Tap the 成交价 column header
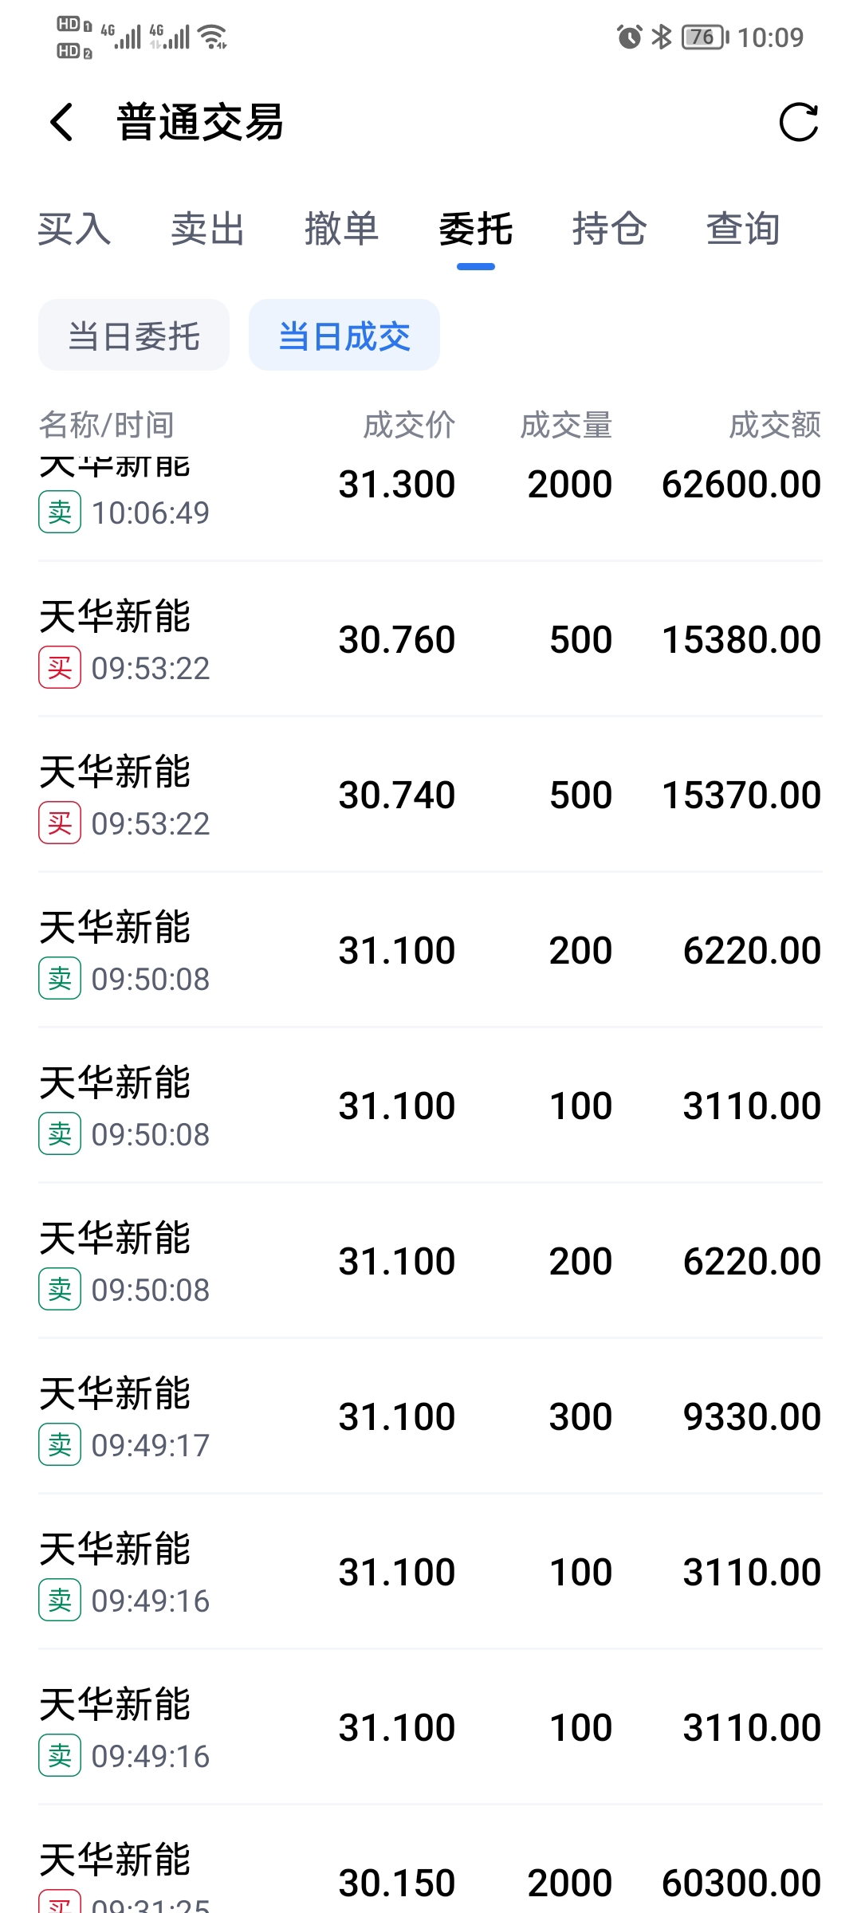 (409, 425)
